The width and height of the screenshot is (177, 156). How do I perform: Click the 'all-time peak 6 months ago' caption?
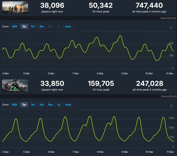[149, 90]
